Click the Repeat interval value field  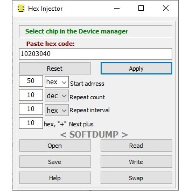[x=31, y=109]
